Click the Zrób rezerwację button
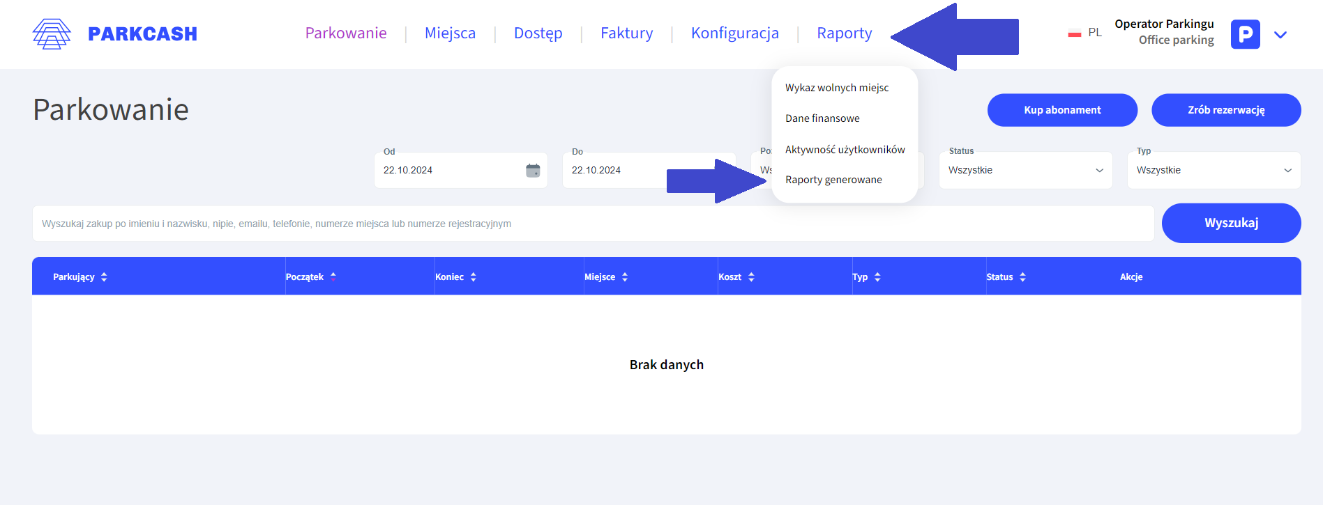 coord(1225,110)
